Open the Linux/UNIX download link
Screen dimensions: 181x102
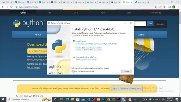32,60
